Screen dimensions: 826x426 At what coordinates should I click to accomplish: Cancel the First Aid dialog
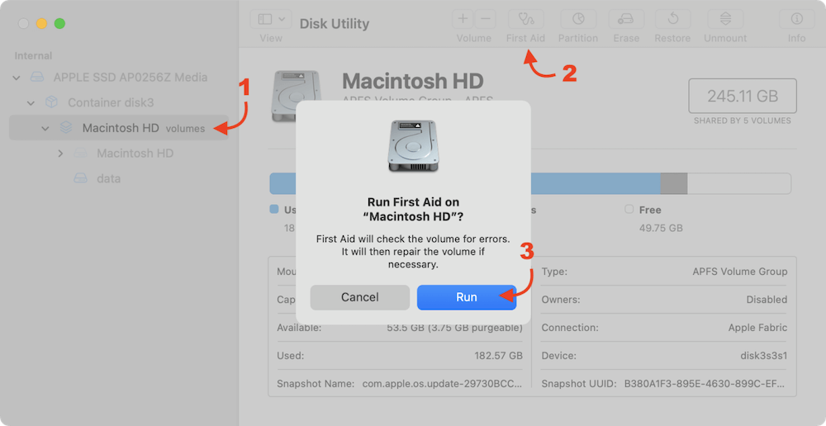click(360, 297)
